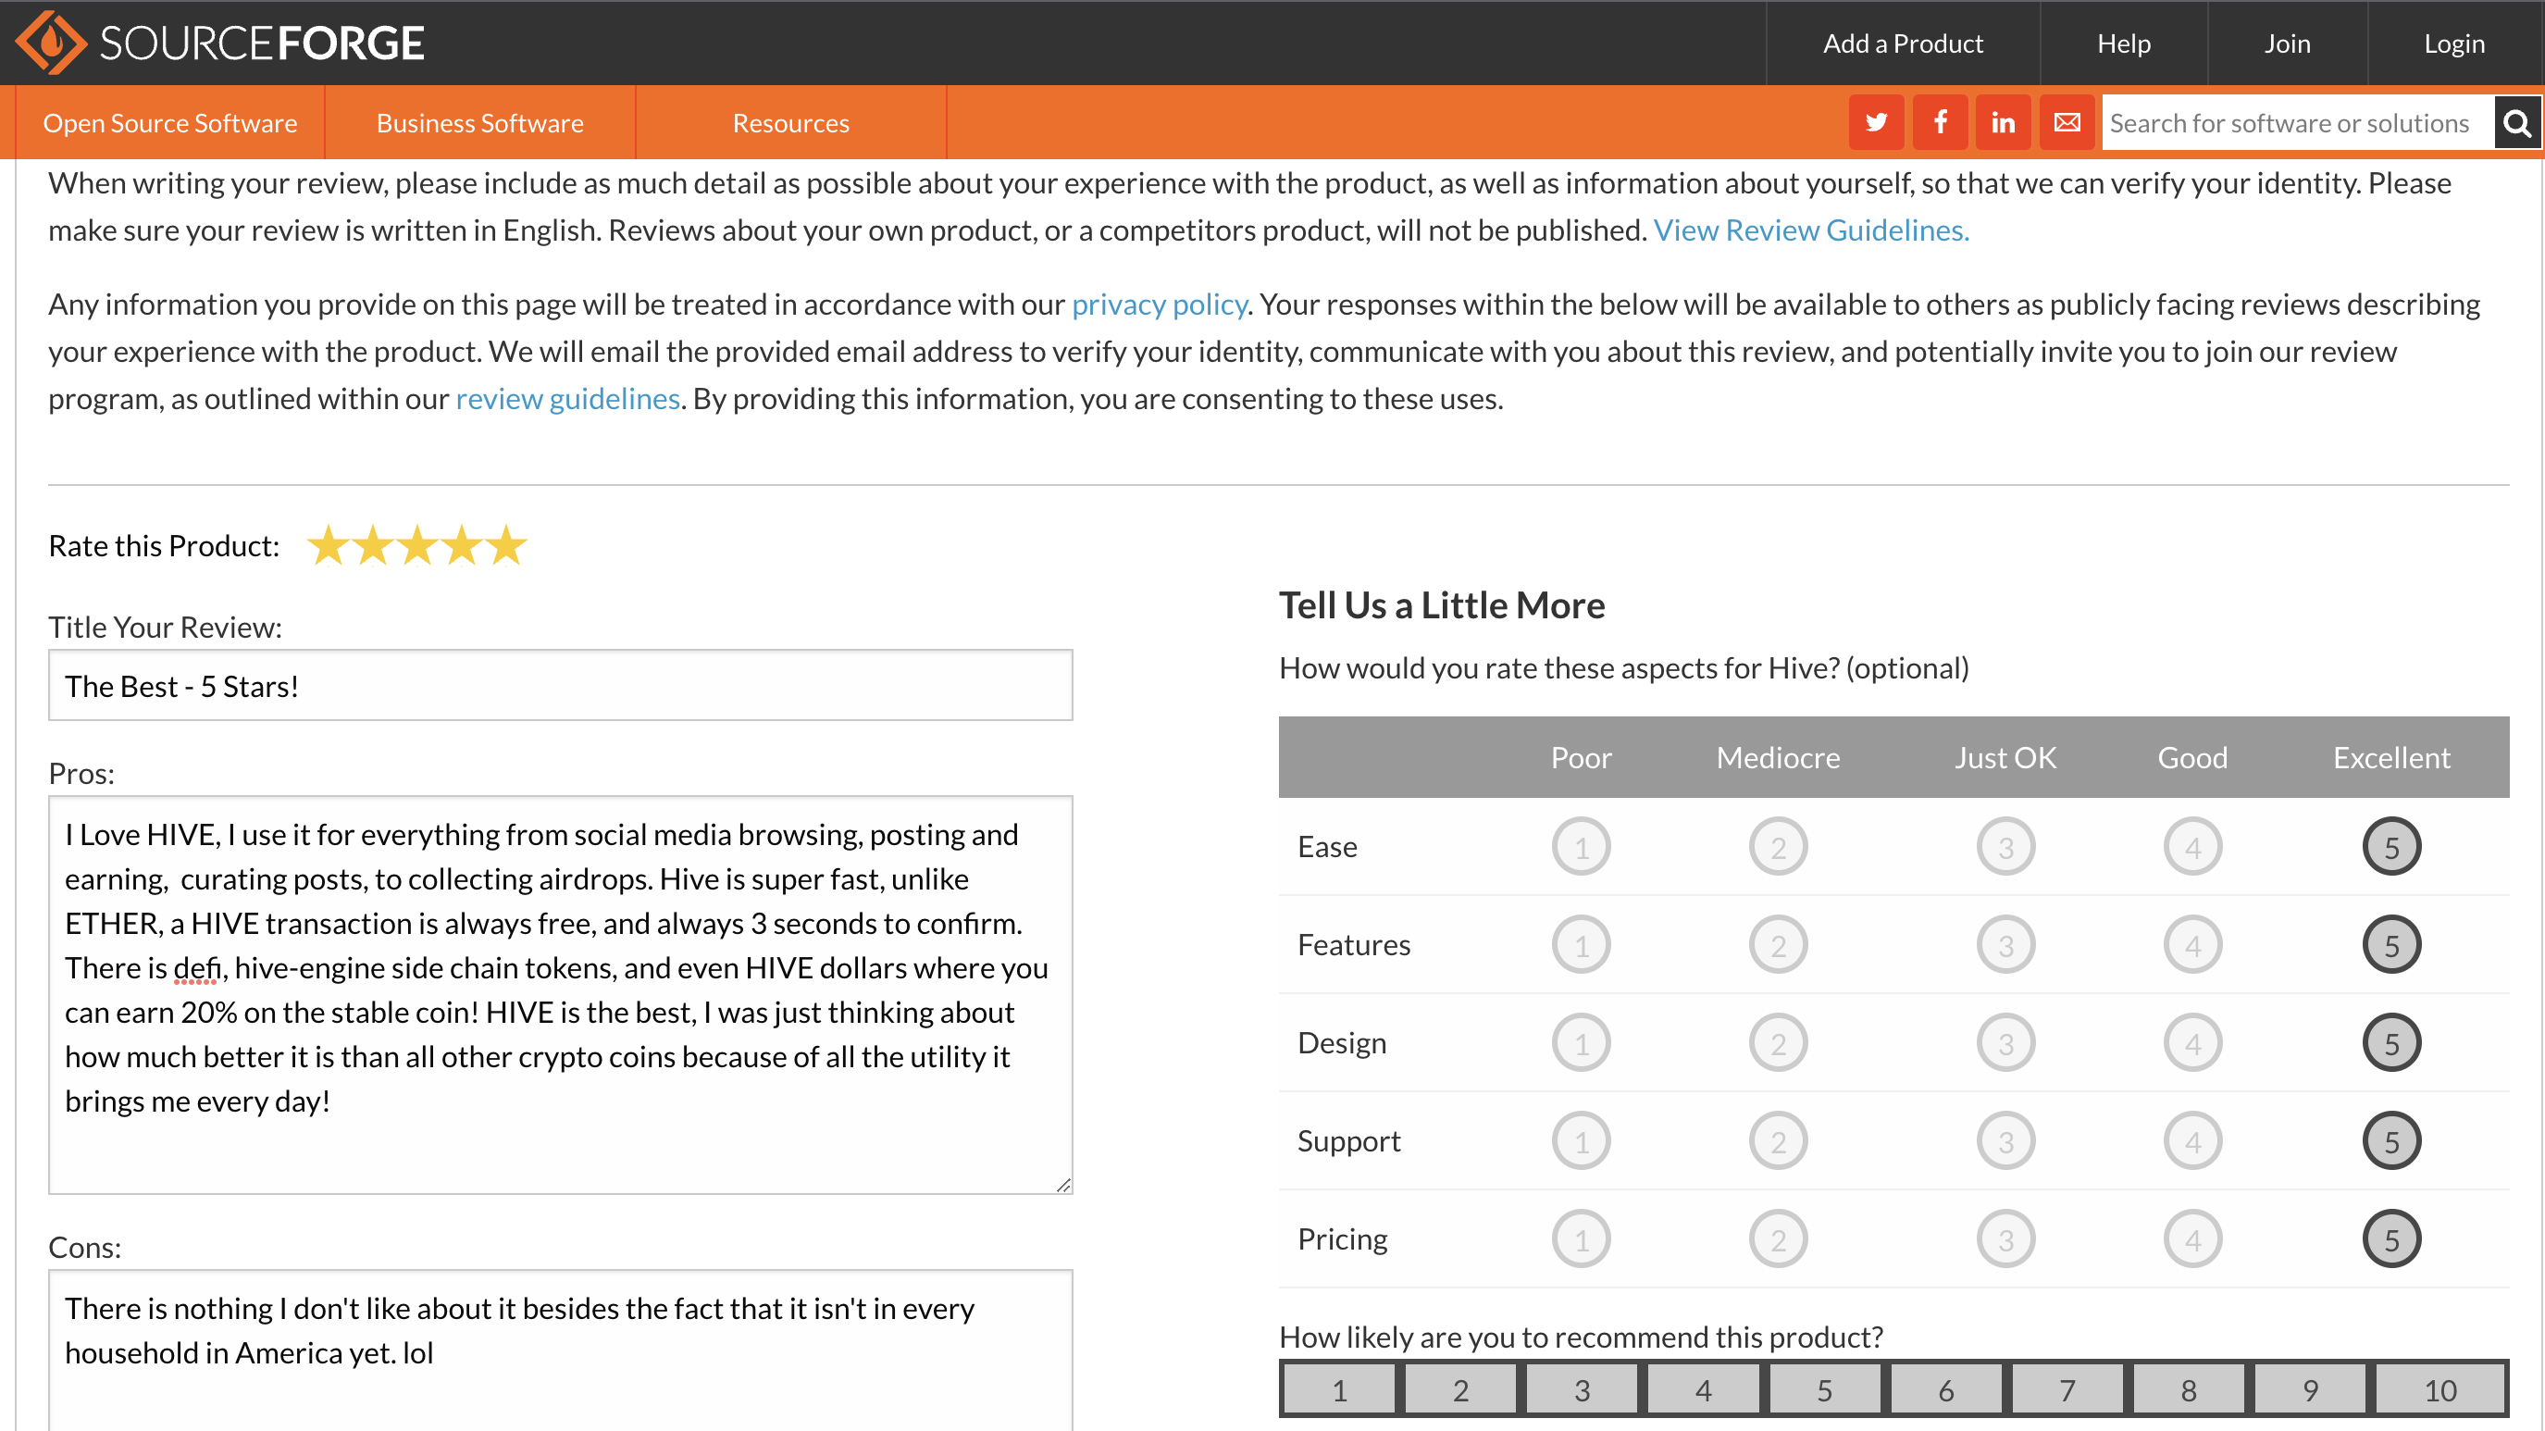Choose 2 on recommendation scale
The image size is (2545, 1431).
[1460, 1389]
